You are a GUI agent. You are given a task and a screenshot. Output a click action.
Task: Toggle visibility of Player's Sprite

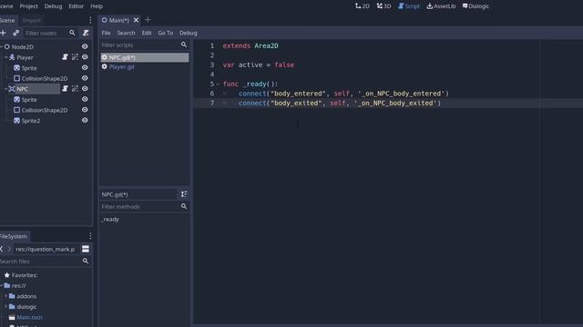85,67
